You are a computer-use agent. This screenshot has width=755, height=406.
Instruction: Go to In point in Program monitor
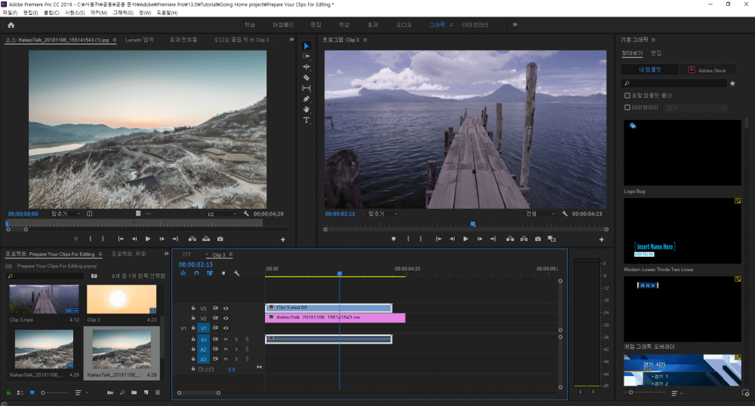(439, 239)
